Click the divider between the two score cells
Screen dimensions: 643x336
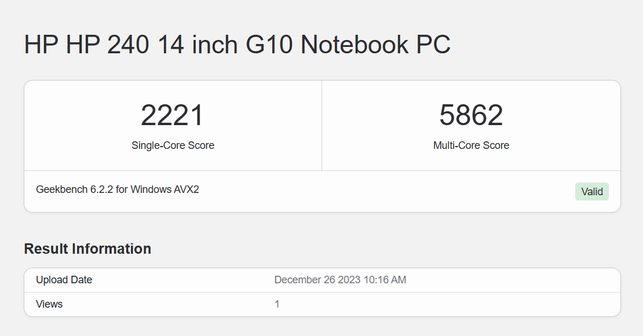click(x=321, y=125)
